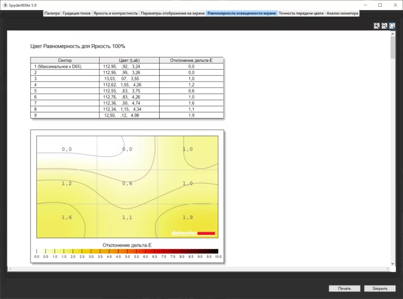403x299 pixels.
Task: Click the horizontal scroll right arrow
Action: (388, 269)
